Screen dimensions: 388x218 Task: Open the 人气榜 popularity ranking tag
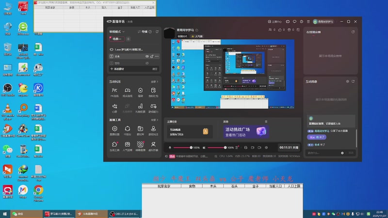[197, 36]
